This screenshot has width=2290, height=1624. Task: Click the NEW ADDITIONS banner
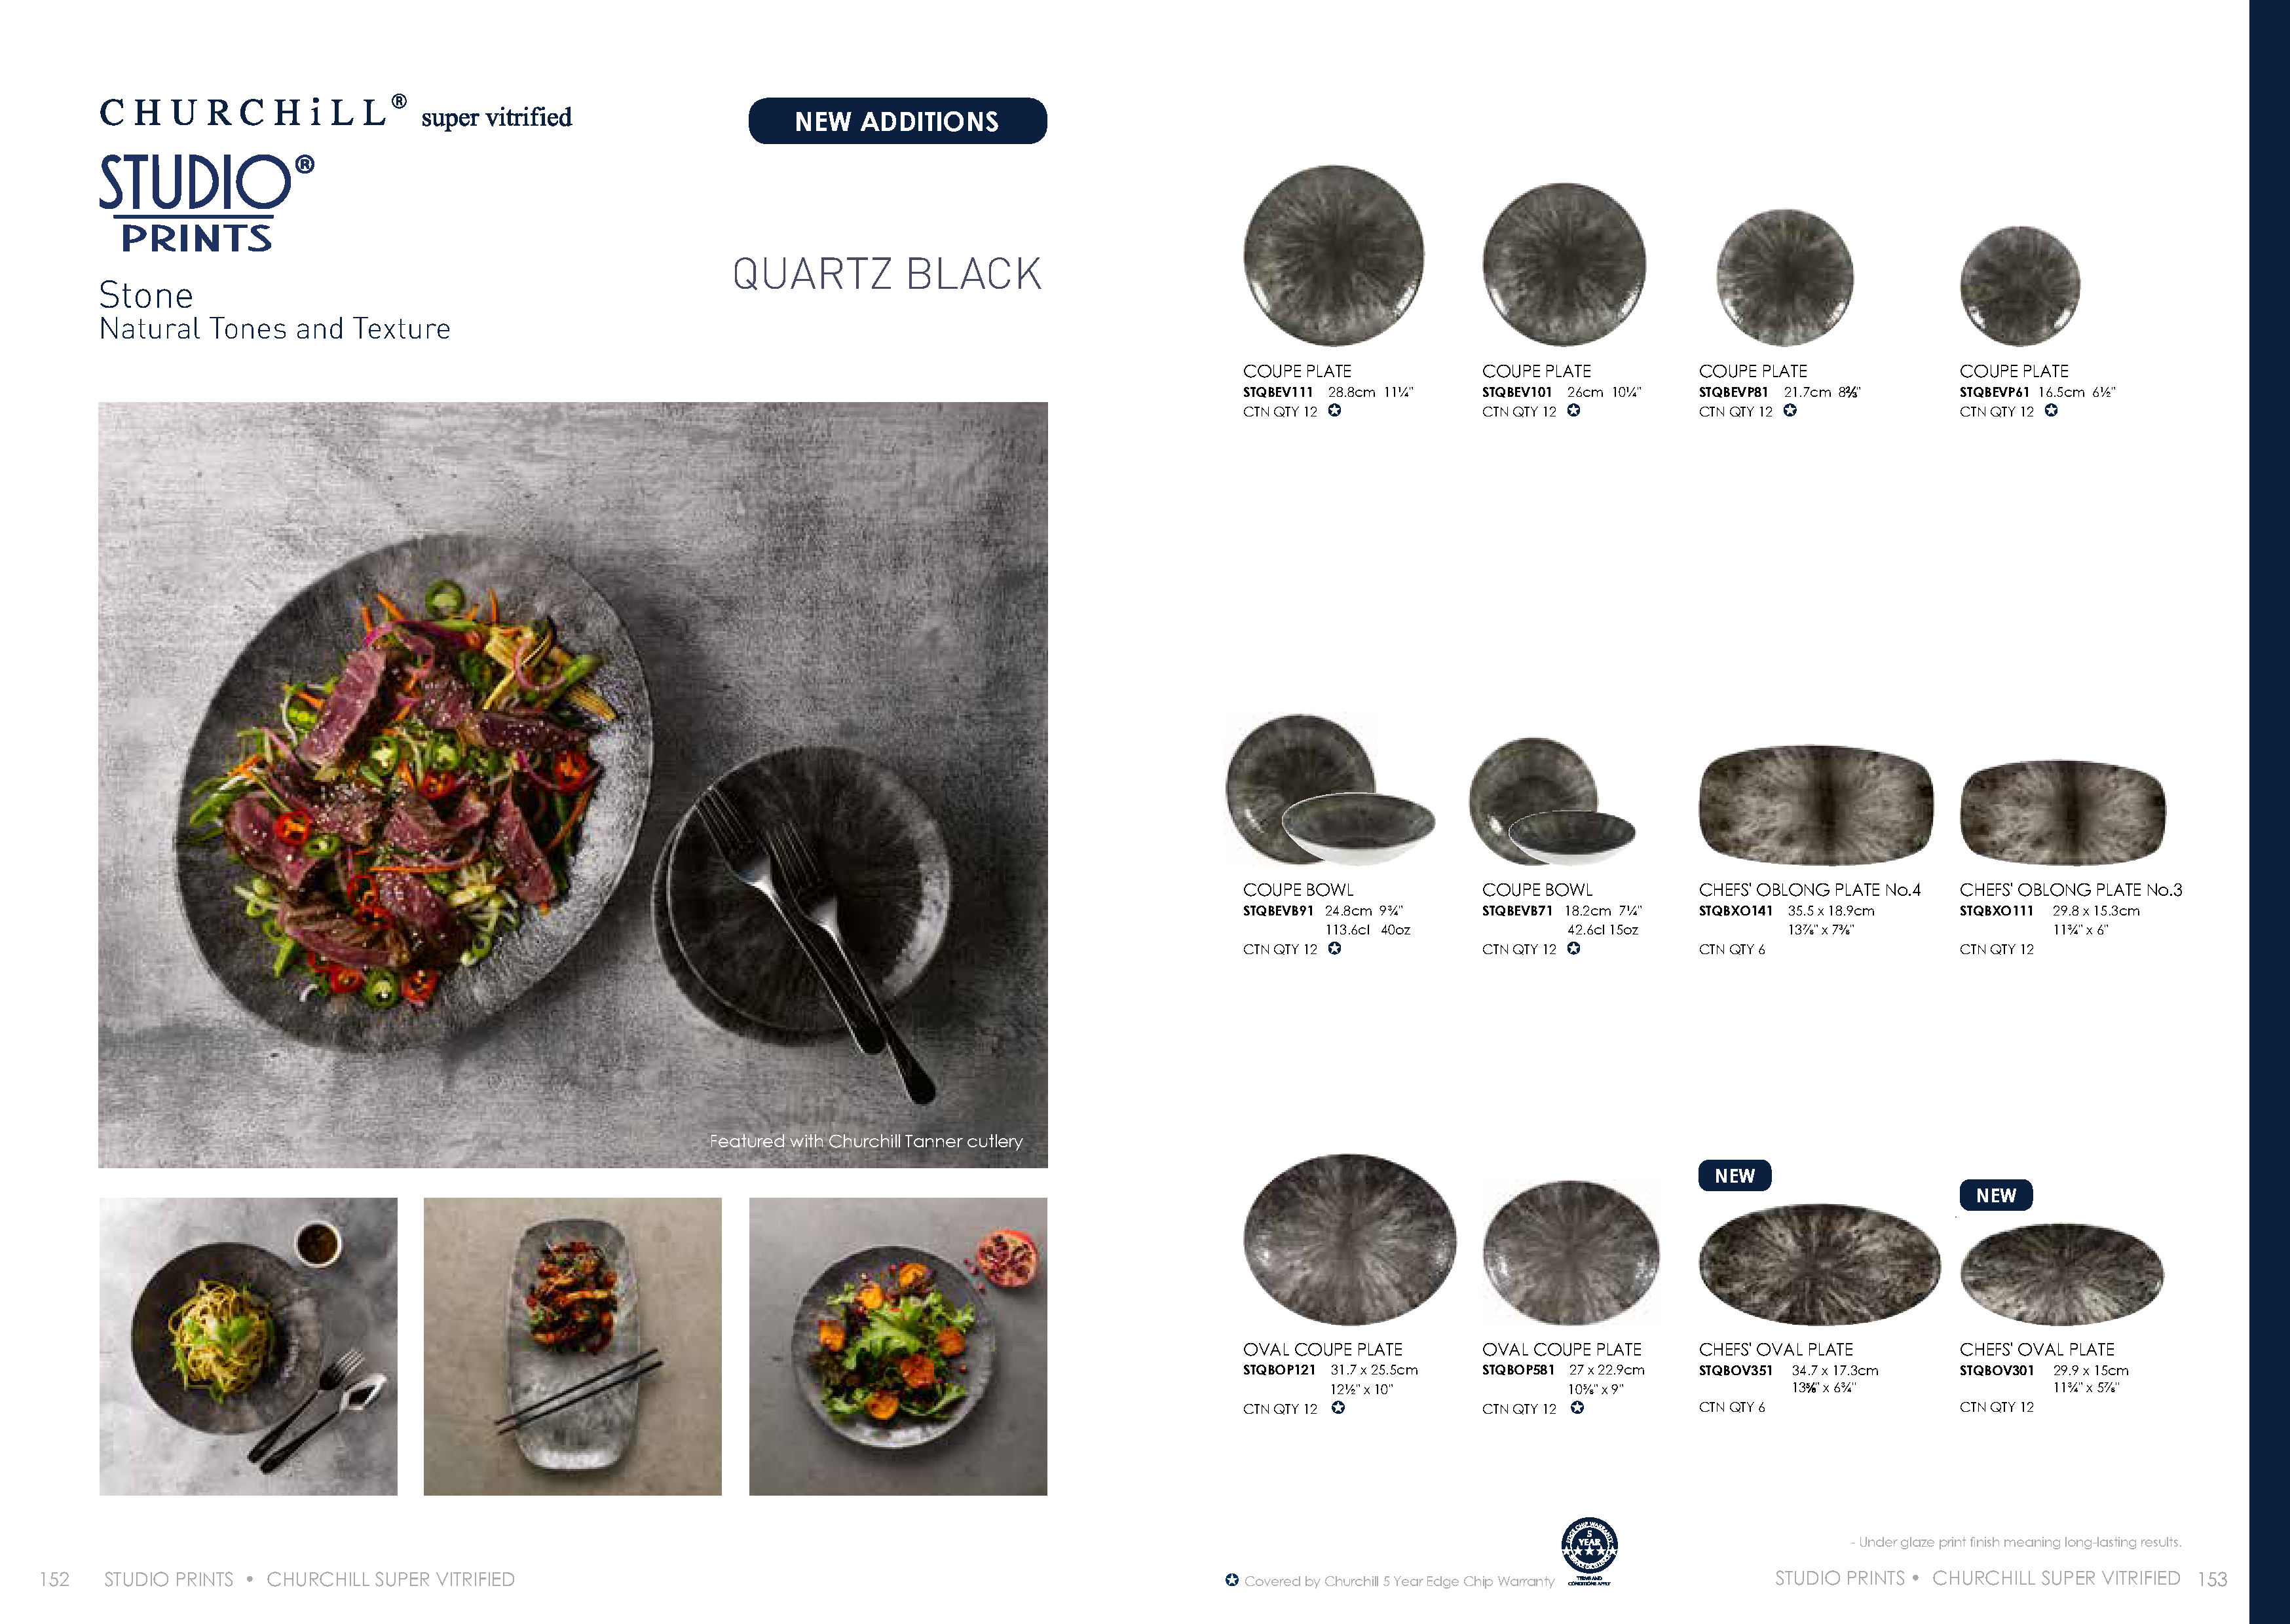point(897,121)
